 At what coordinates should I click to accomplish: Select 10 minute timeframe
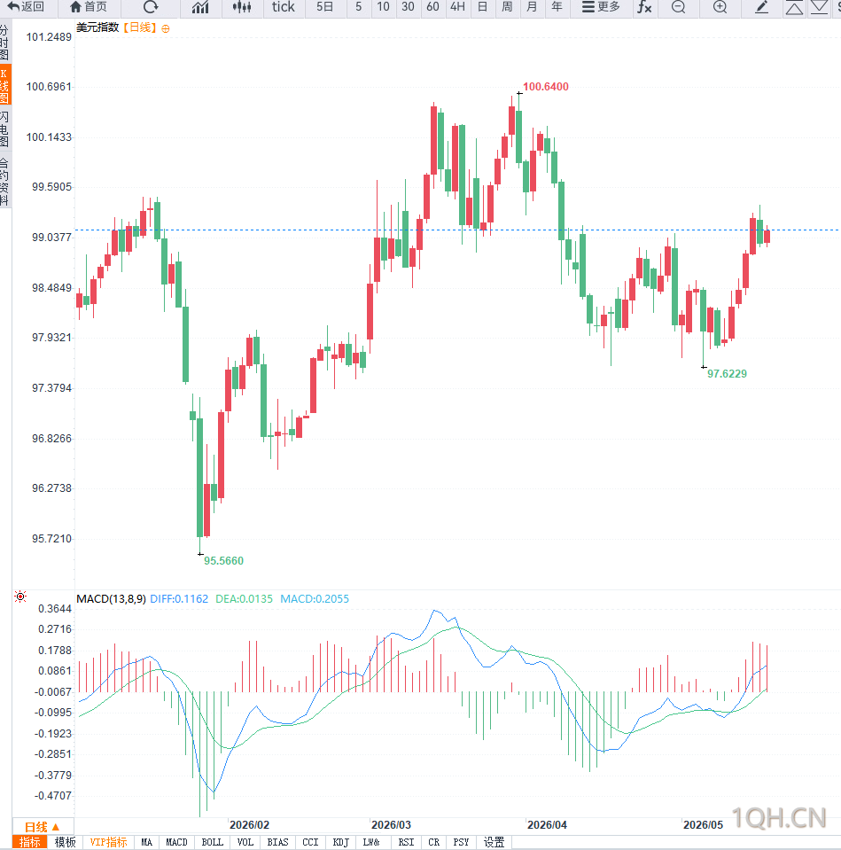pyautogui.click(x=383, y=7)
